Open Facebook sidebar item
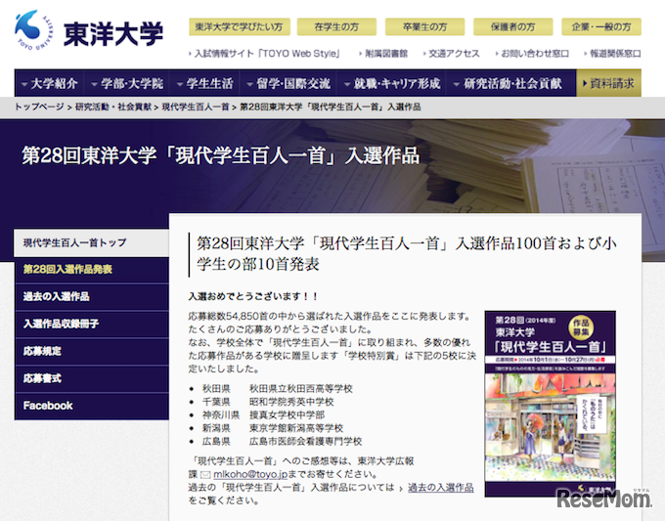The image size is (665, 521). point(92,406)
